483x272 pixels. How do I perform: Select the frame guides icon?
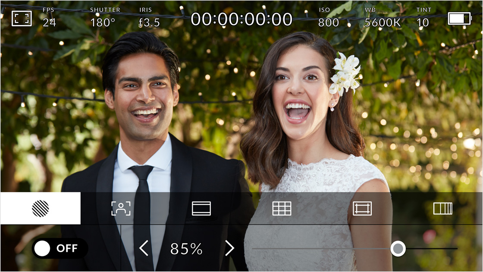(201, 209)
